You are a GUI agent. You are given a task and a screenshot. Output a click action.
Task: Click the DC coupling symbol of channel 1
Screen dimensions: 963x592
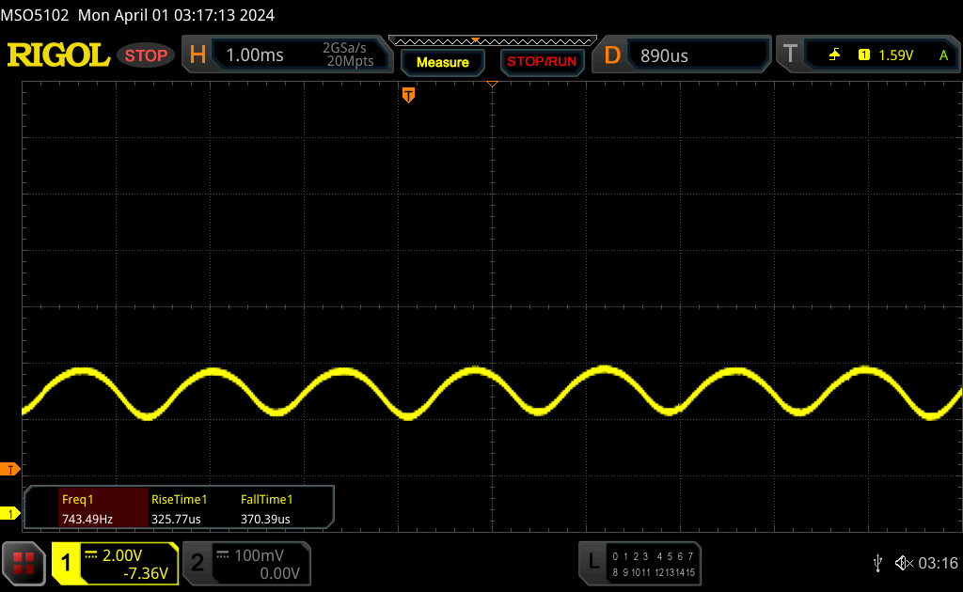91,555
